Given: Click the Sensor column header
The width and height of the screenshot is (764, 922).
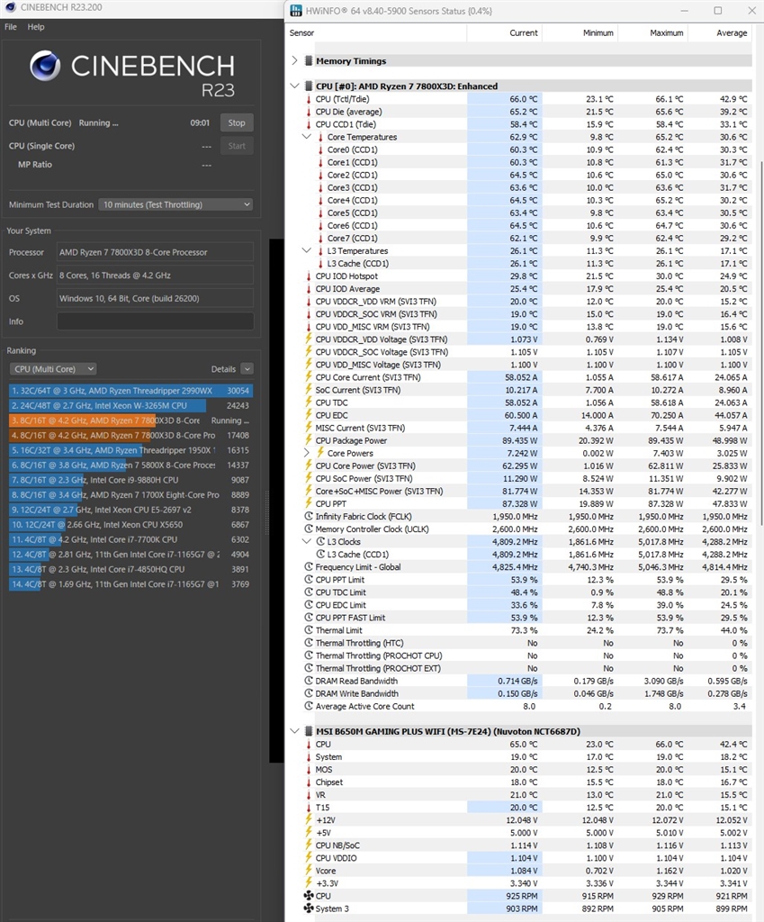Looking at the screenshot, I should (x=376, y=33).
